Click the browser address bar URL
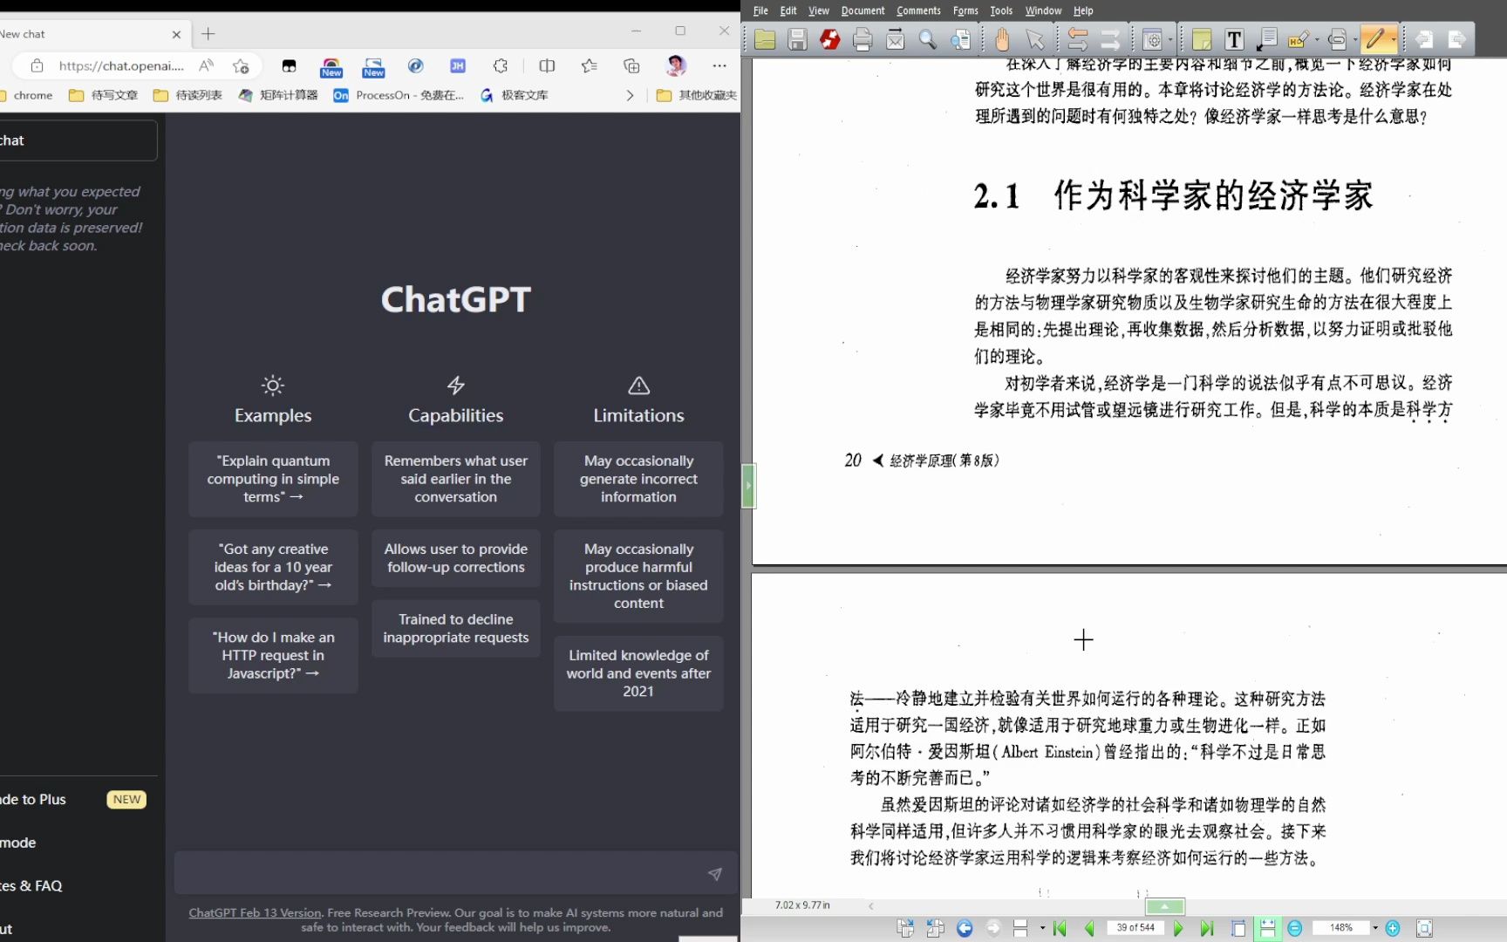This screenshot has width=1507, height=942. 121,65
